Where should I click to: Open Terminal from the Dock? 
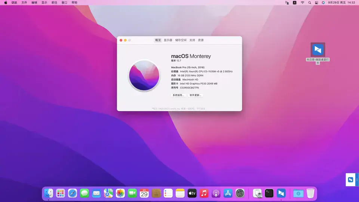[x=269, y=193]
